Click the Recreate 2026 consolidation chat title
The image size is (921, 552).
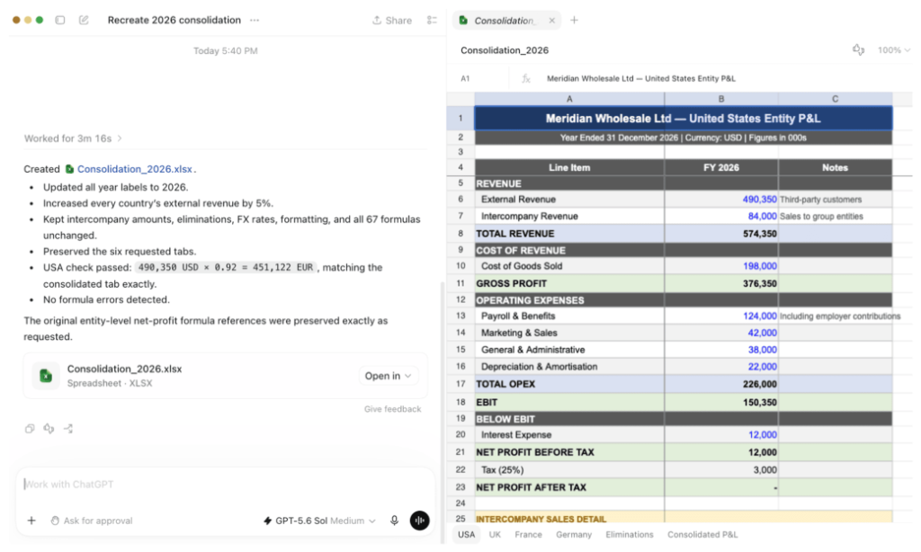click(x=174, y=20)
